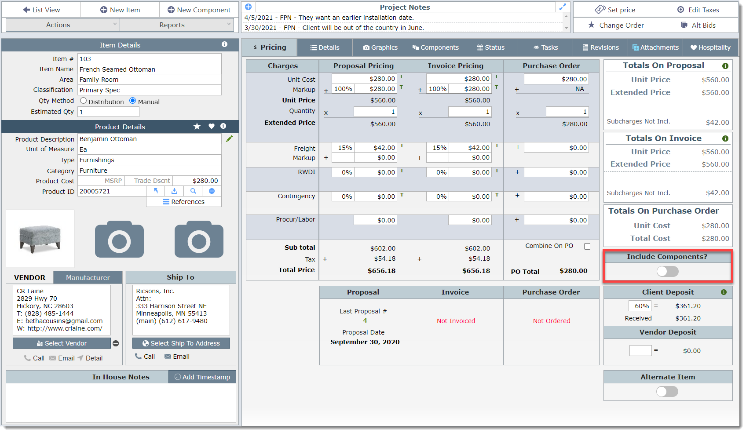Click the Vendor Deposit percent field
Image resolution: width=746 pixels, height=433 pixels.
click(640, 350)
